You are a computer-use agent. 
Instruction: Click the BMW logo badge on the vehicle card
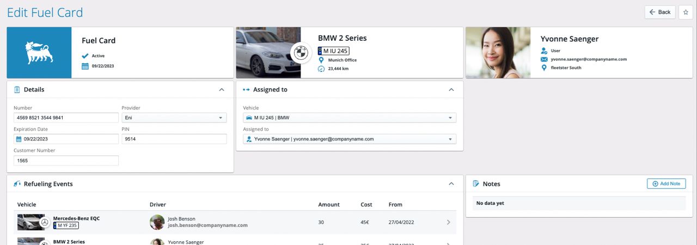click(301, 53)
